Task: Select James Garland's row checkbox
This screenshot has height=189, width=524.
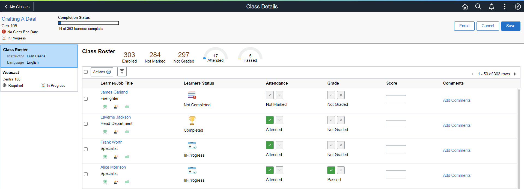Action: (x=86, y=99)
